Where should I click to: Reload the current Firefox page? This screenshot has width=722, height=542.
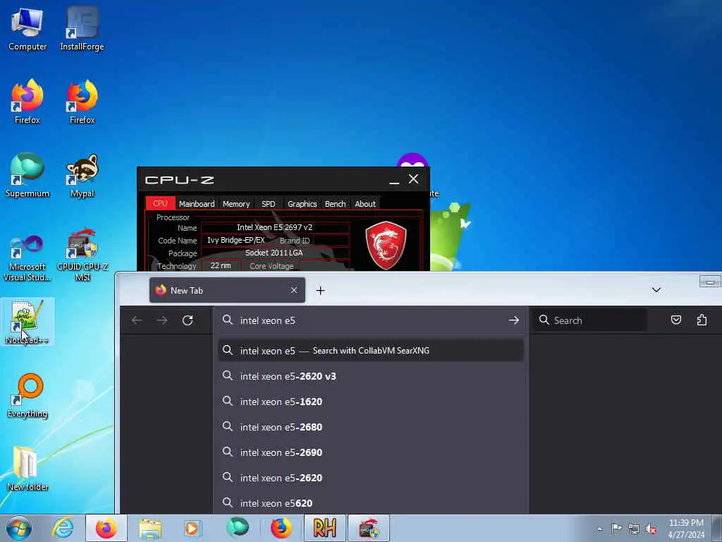tap(188, 320)
